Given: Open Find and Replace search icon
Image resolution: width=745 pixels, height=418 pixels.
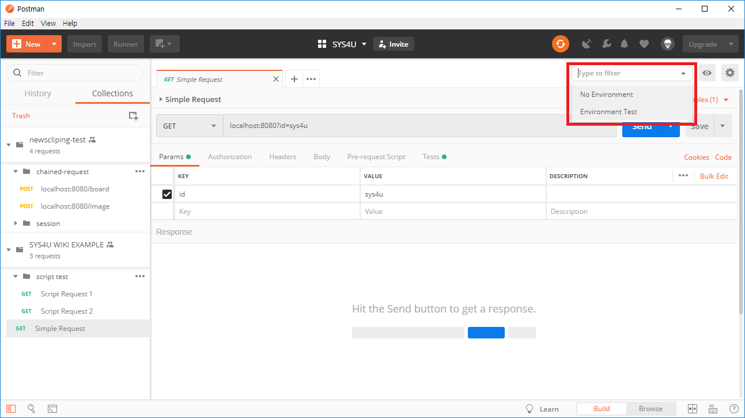Looking at the screenshot, I should (x=32, y=409).
